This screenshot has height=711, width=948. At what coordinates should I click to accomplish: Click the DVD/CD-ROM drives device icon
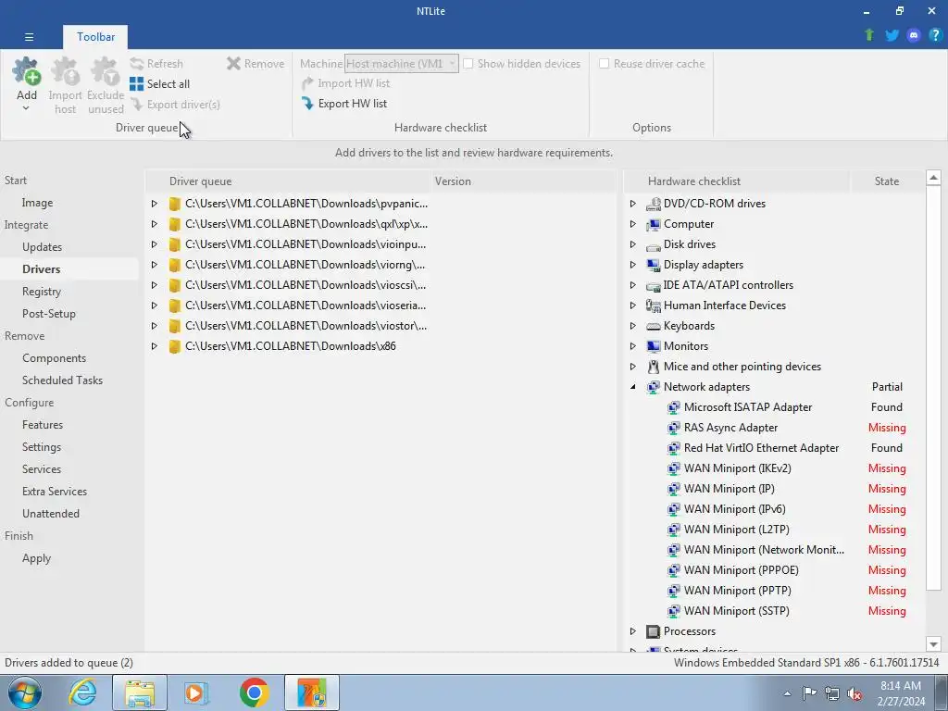click(x=653, y=204)
